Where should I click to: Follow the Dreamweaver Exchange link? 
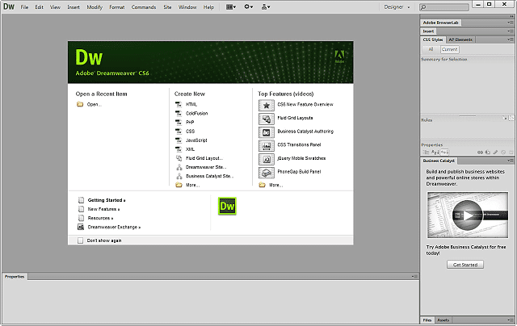click(x=114, y=228)
